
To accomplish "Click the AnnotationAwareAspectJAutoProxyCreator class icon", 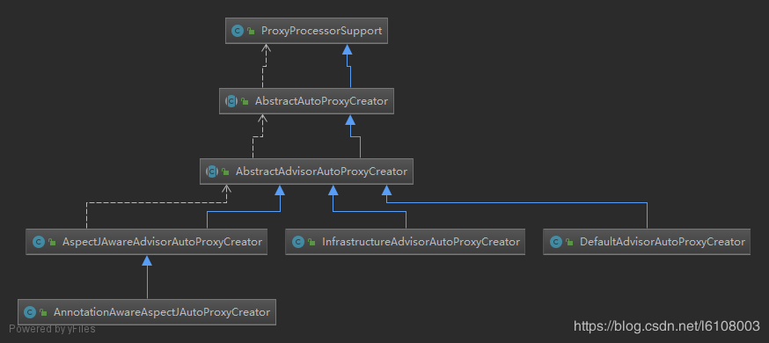I will point(30,312).
